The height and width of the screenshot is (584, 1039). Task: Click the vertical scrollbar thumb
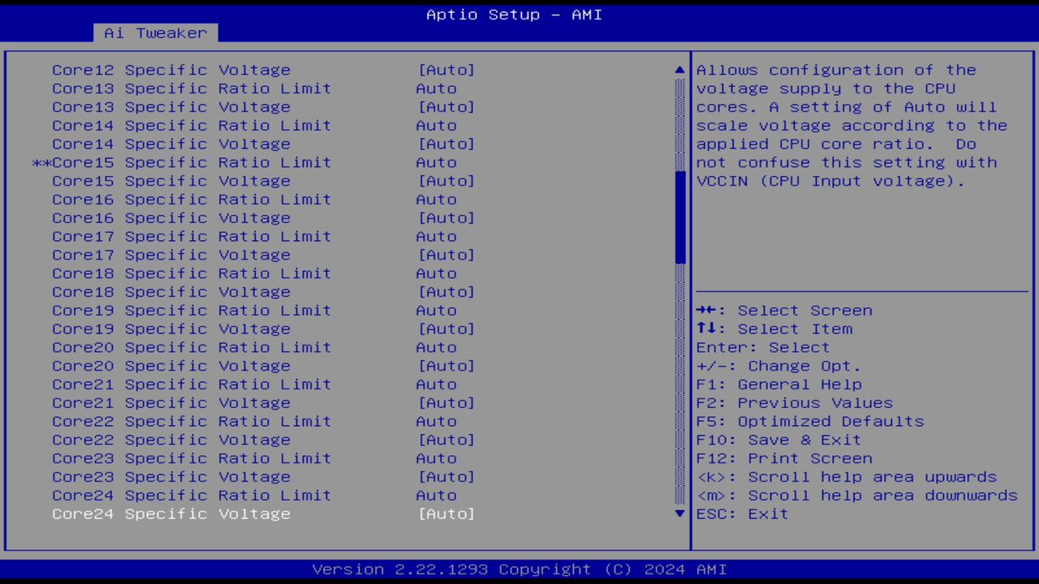pyautogui.click(x=680, y=217)
